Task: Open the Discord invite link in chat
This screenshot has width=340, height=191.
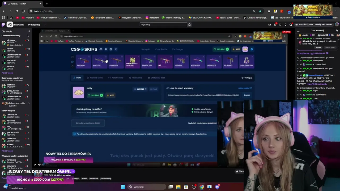Action: (x=311, y=54)
